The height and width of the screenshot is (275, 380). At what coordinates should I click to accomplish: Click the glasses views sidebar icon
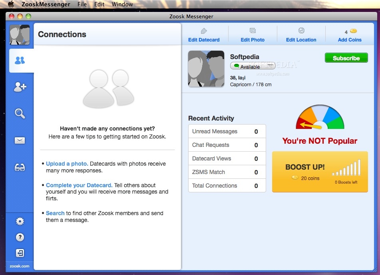point(20,167)
